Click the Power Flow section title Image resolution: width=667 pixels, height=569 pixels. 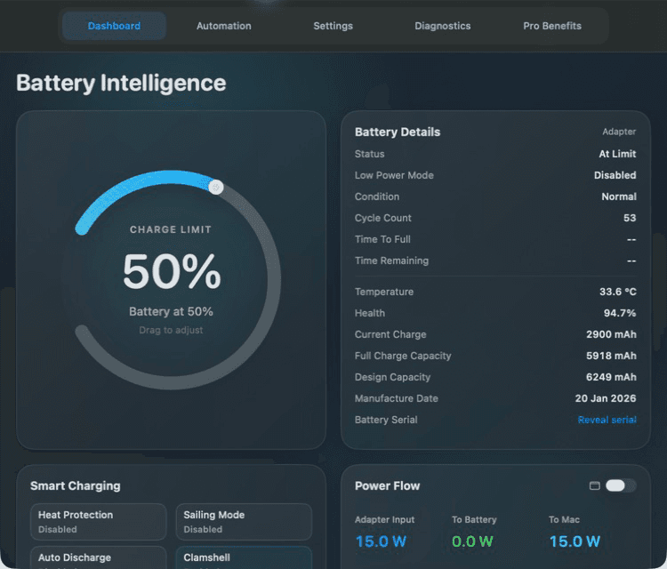click(387, 485)
